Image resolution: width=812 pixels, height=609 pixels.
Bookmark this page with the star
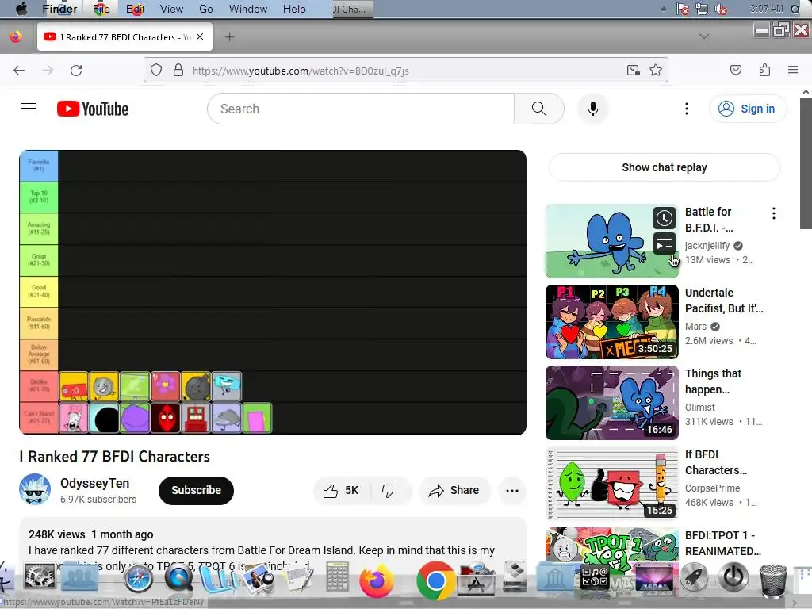[x=656, y=70]
